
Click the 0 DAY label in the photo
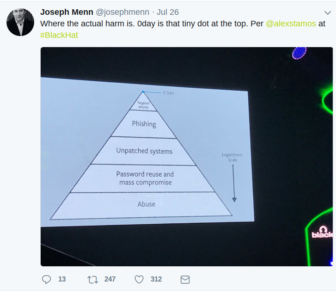pyautogui.click(x=168, y=93)
